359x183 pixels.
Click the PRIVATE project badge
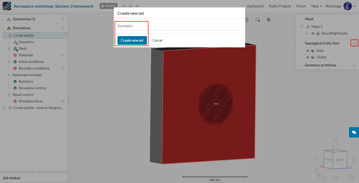pyautogui.click(x=109, y=6)
